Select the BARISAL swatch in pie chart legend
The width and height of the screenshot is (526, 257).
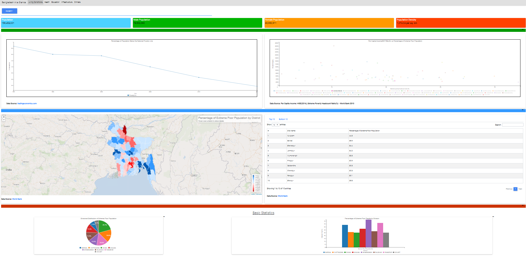click(80, 248)
